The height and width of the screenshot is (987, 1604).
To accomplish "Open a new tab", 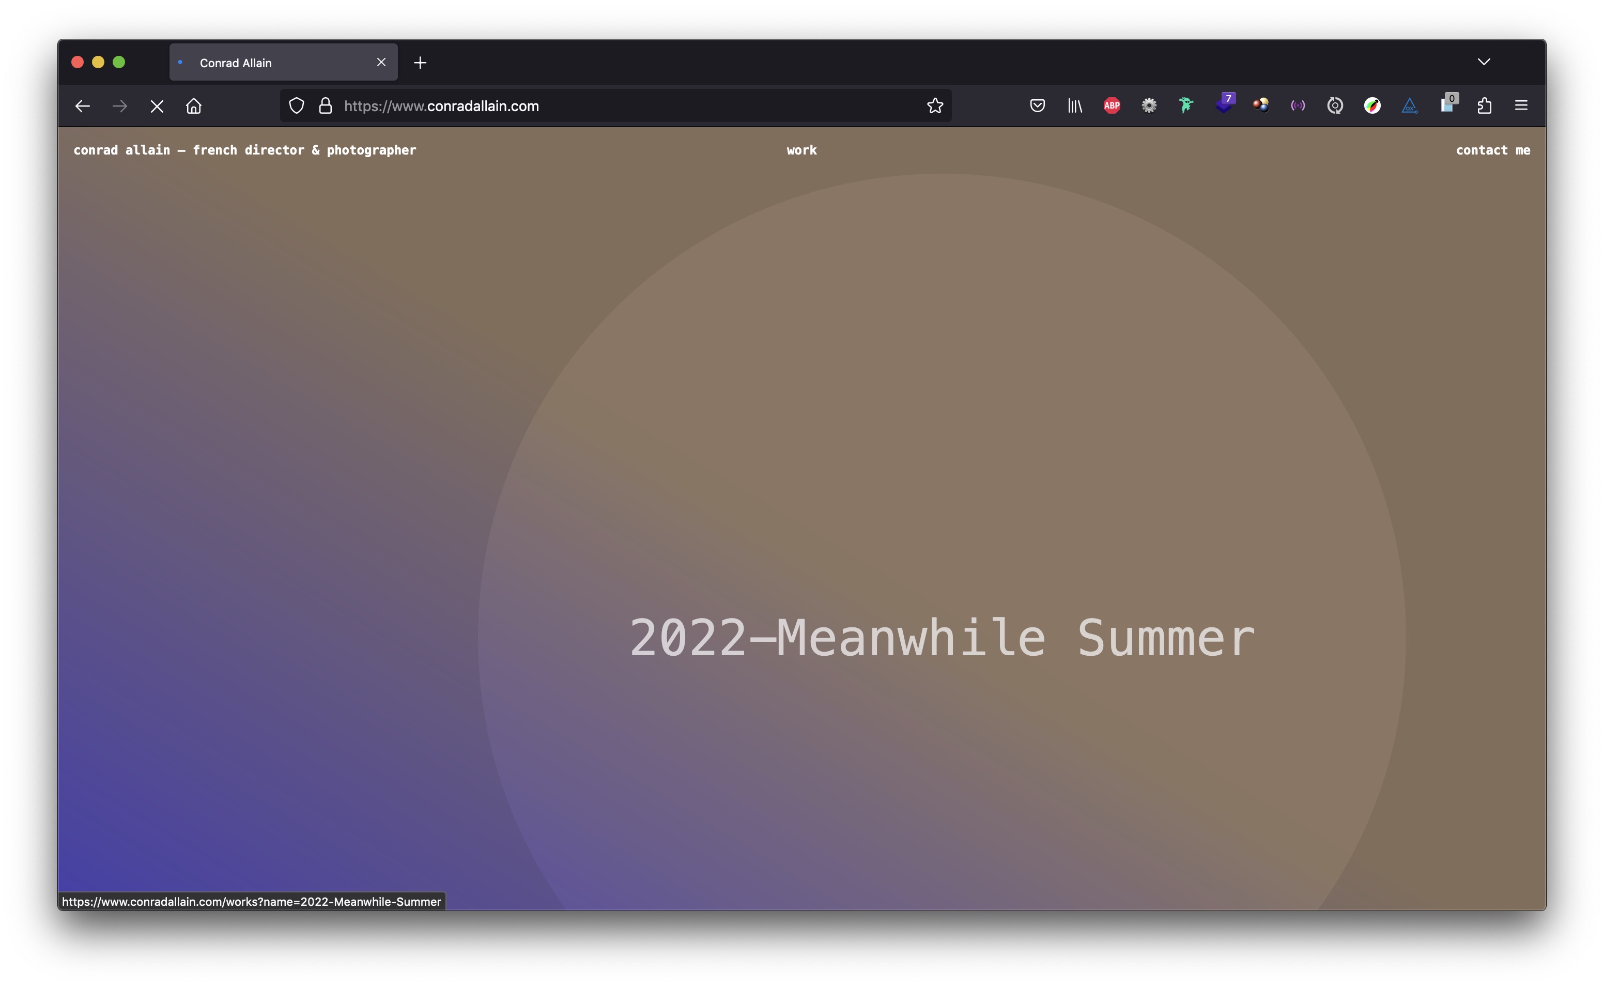I will point(420,63).
